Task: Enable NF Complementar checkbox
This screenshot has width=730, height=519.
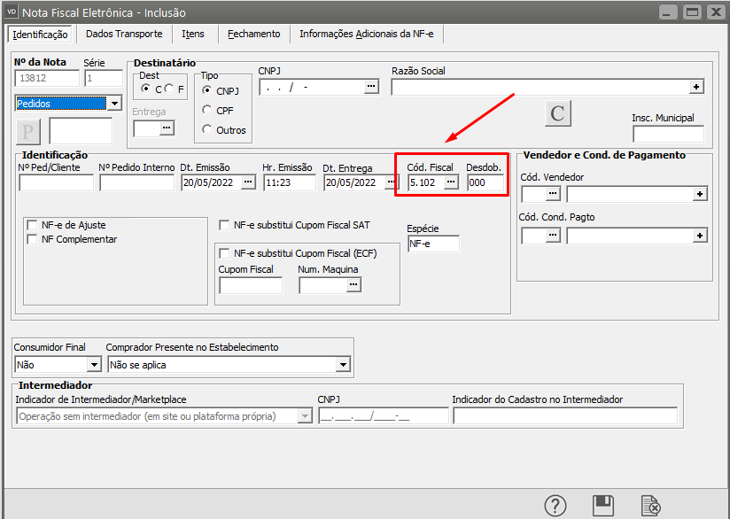Action: 33,239
